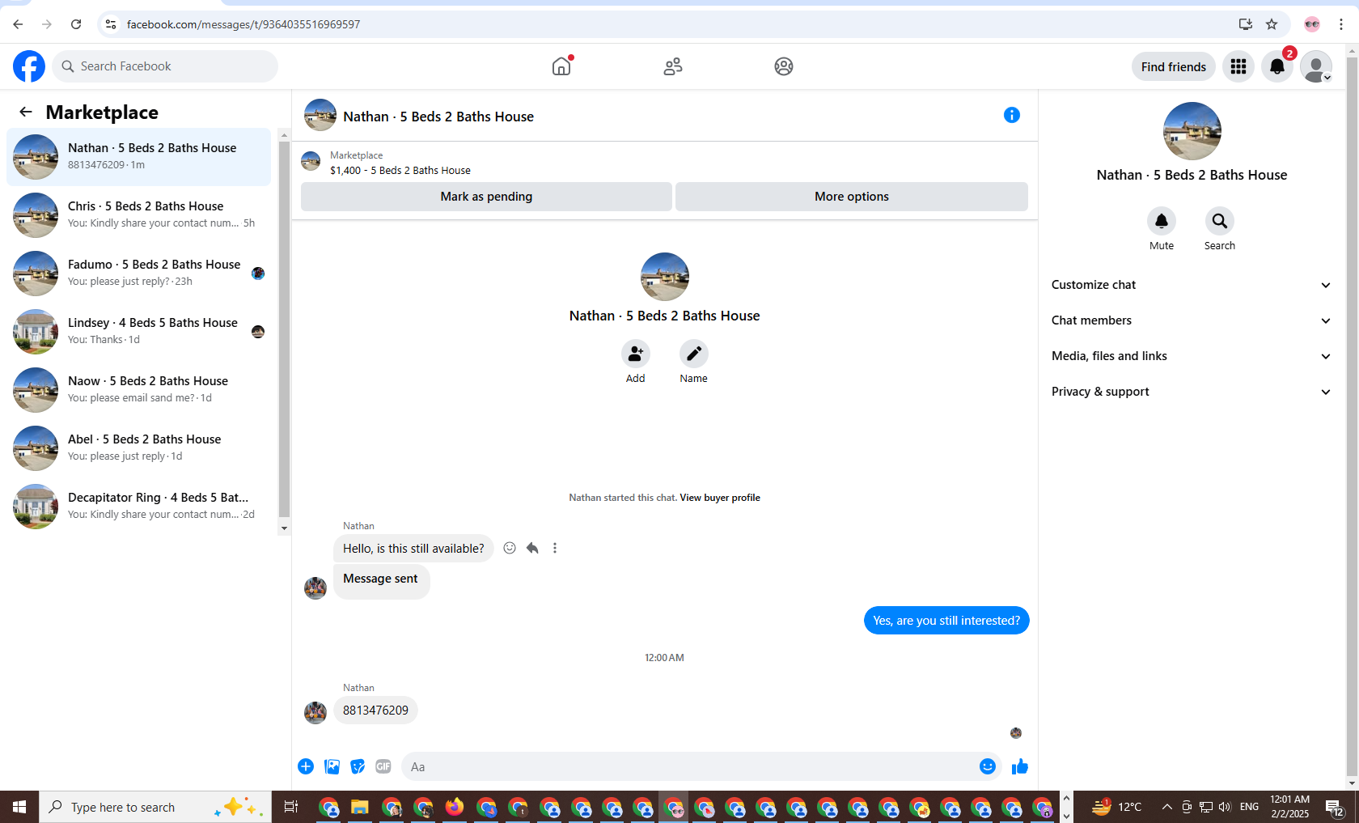
Task: Open the account profile avatar menu
Action: 1316,66
